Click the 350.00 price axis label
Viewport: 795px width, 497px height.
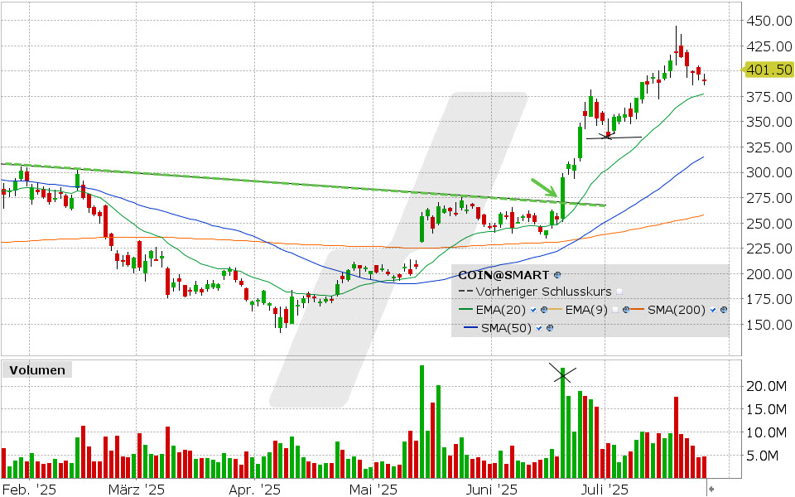(768, 122)
